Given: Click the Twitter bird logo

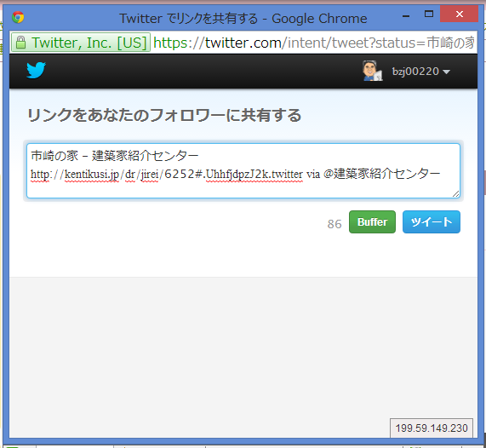Looking at the screenshot, I should point(36,71).
